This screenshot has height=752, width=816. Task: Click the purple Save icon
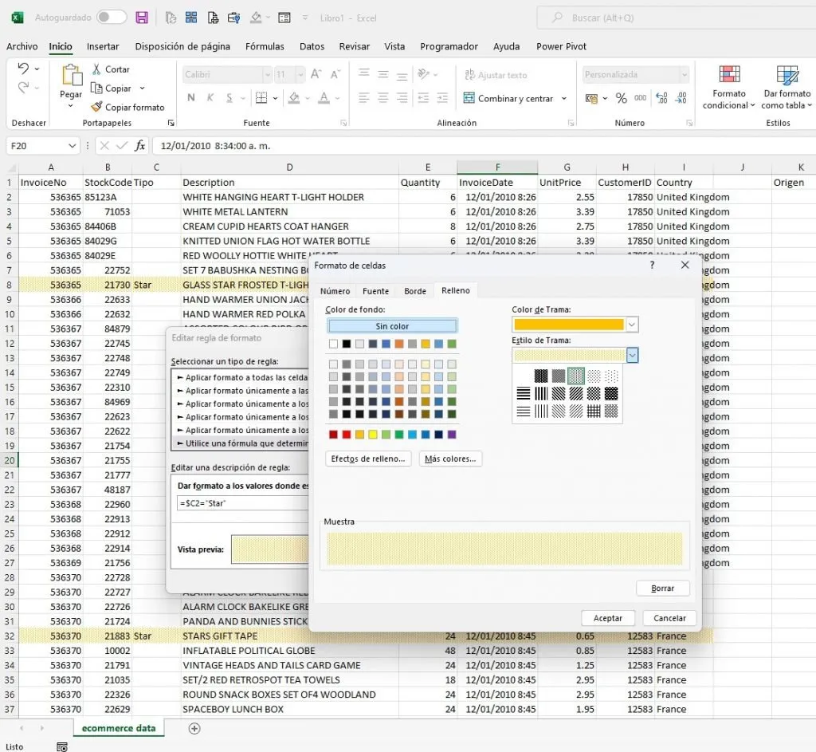(x=142, y=18)
